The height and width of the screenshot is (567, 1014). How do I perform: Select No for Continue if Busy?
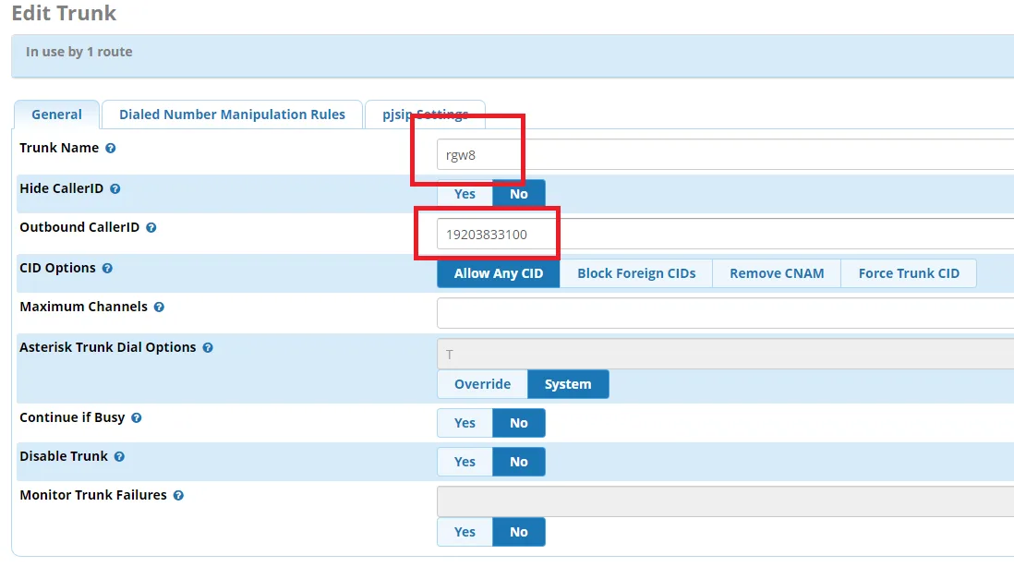pyautogui.click(x=519, y=423)
